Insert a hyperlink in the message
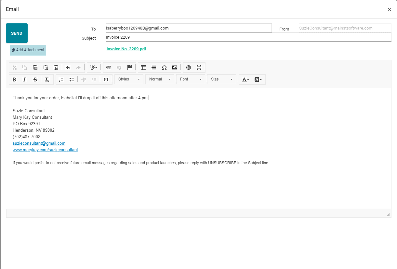This screenshot has width=397, height=269. (109, 67)
